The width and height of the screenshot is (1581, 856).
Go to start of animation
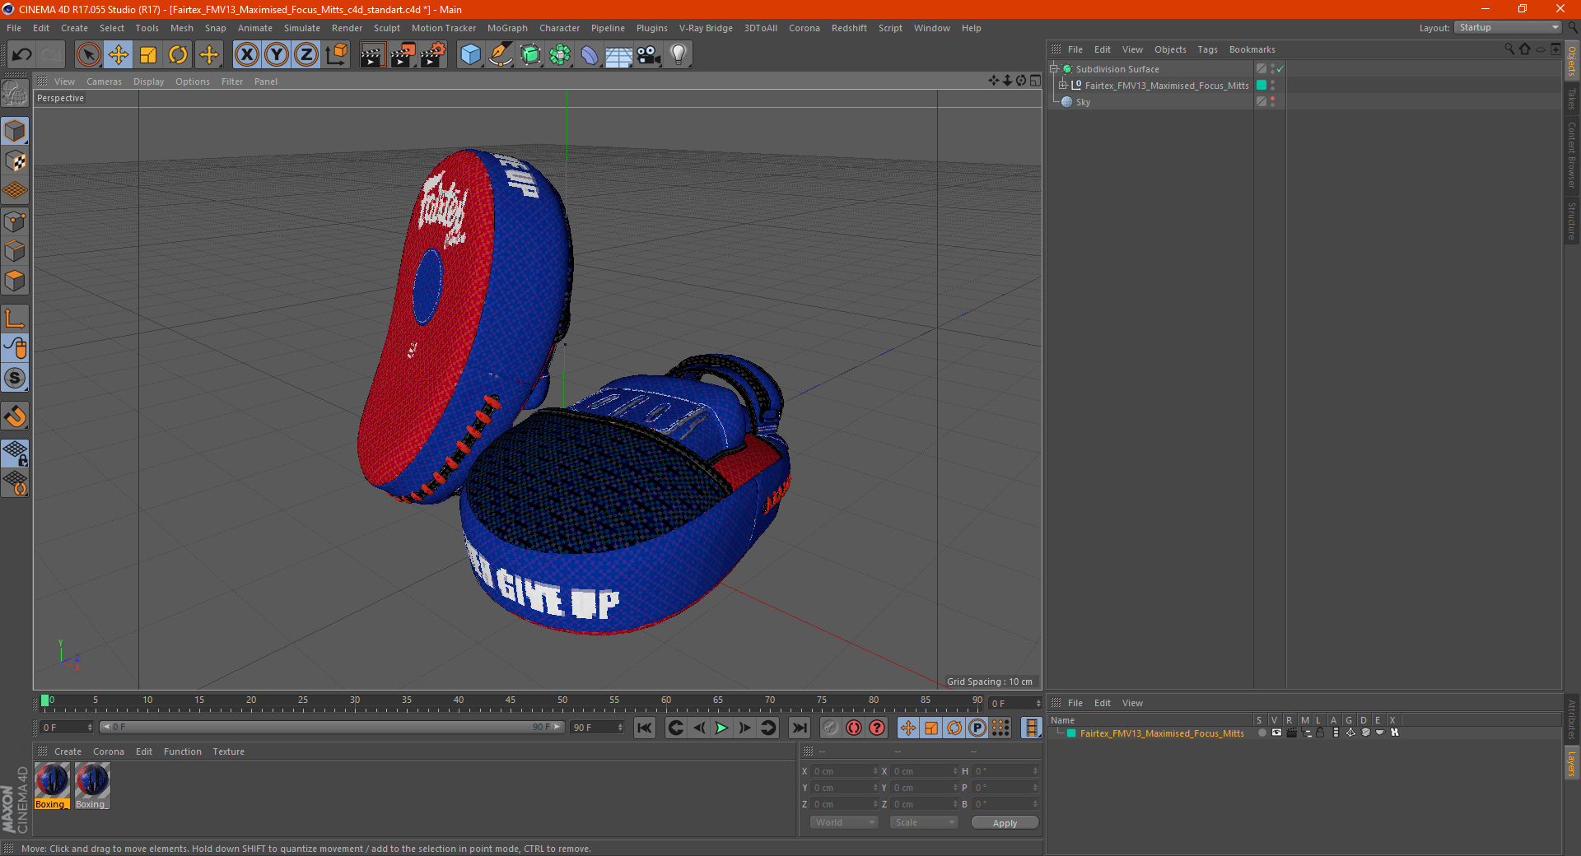(645, 728)
